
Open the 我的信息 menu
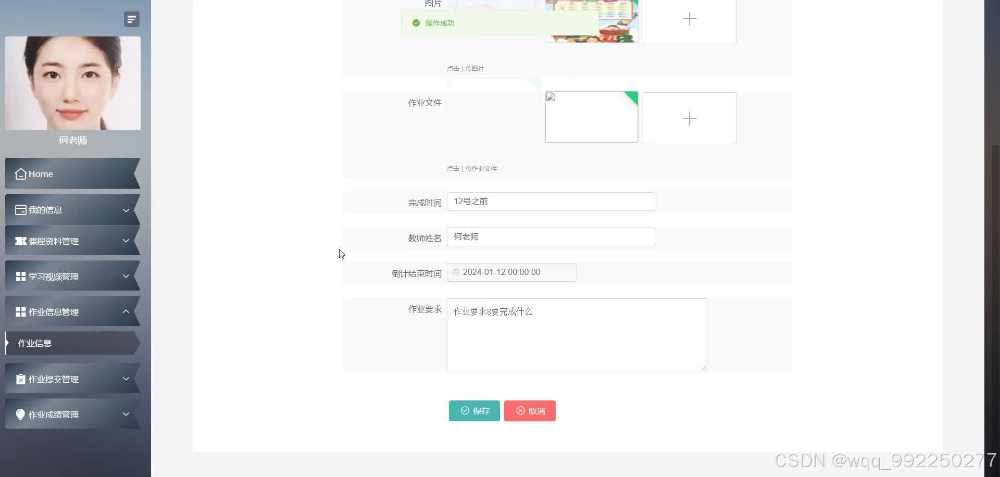pyautogui.click(x=72, y=210)
